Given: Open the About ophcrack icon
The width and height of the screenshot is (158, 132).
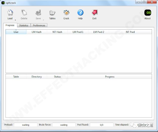Looking at the screenshot, I should tap(148, 13).
